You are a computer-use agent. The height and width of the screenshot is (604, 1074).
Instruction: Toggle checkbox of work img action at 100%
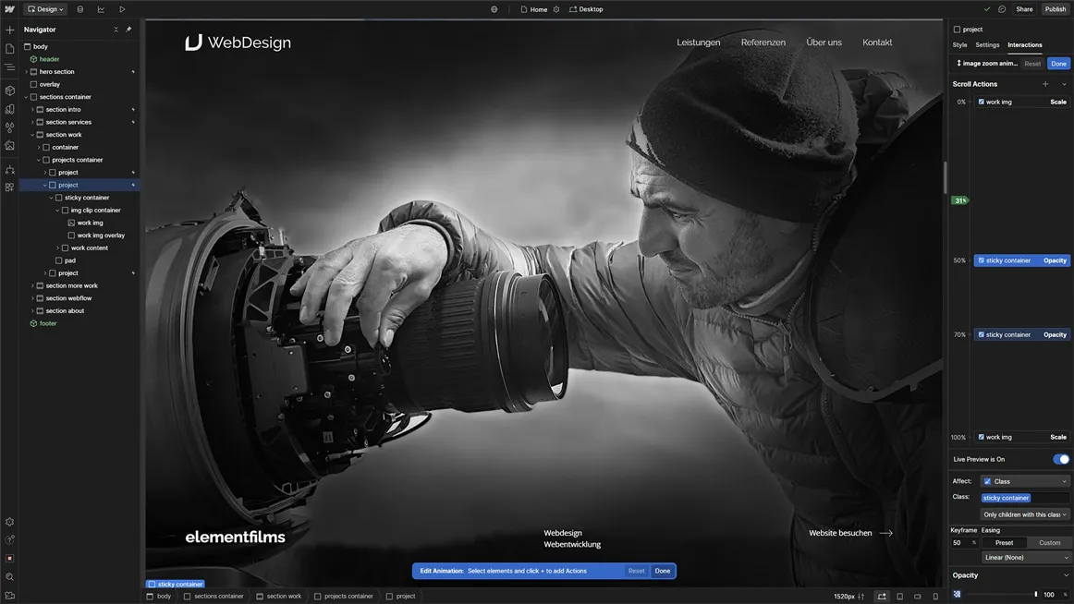pyautogui.click(x=981, y=437)
